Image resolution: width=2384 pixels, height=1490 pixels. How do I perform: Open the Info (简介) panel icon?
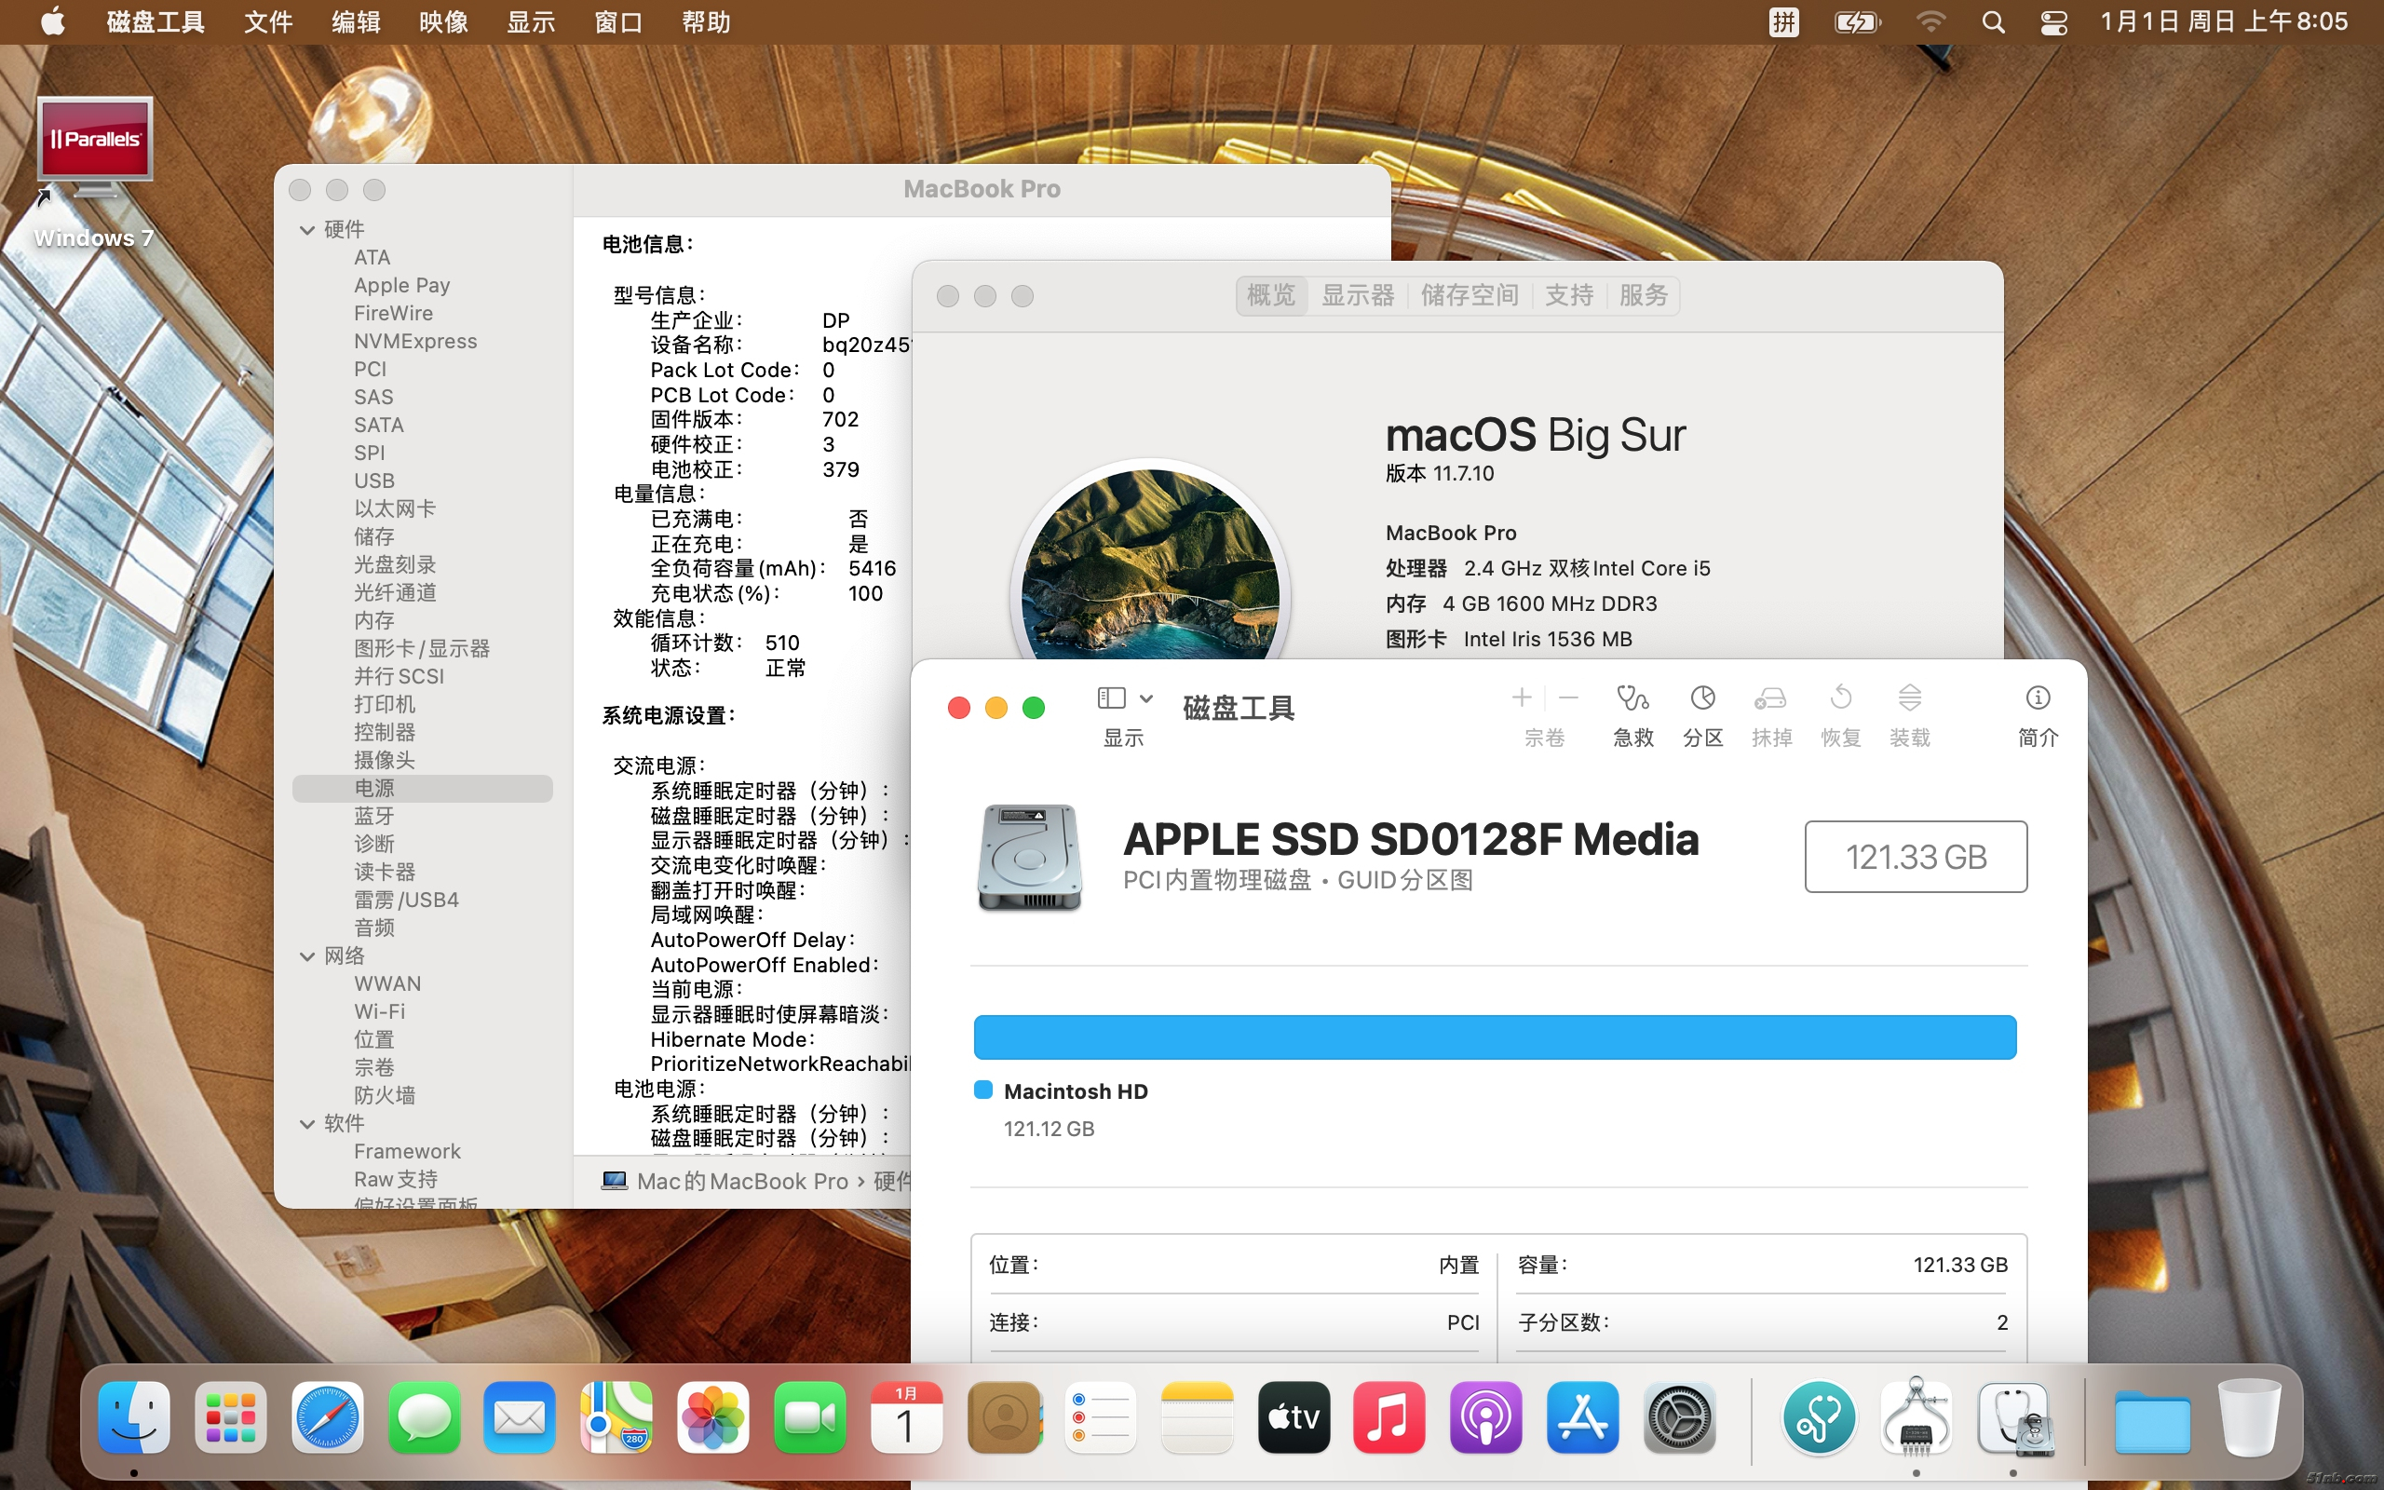coord(2038,698)
